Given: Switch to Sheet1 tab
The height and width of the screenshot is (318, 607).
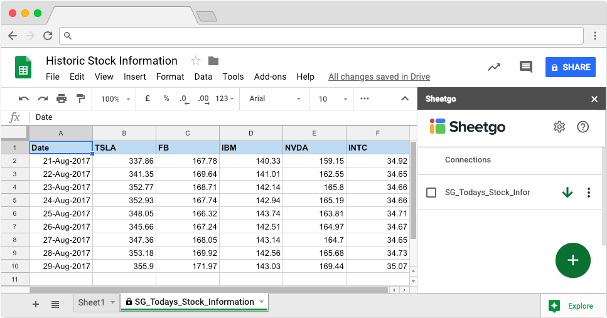Looking at the screenshot, I should pos(92,302).
